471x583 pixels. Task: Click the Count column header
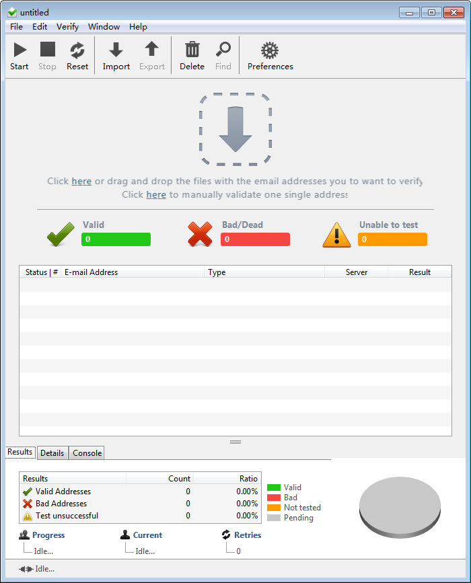(x=160, y=479)
